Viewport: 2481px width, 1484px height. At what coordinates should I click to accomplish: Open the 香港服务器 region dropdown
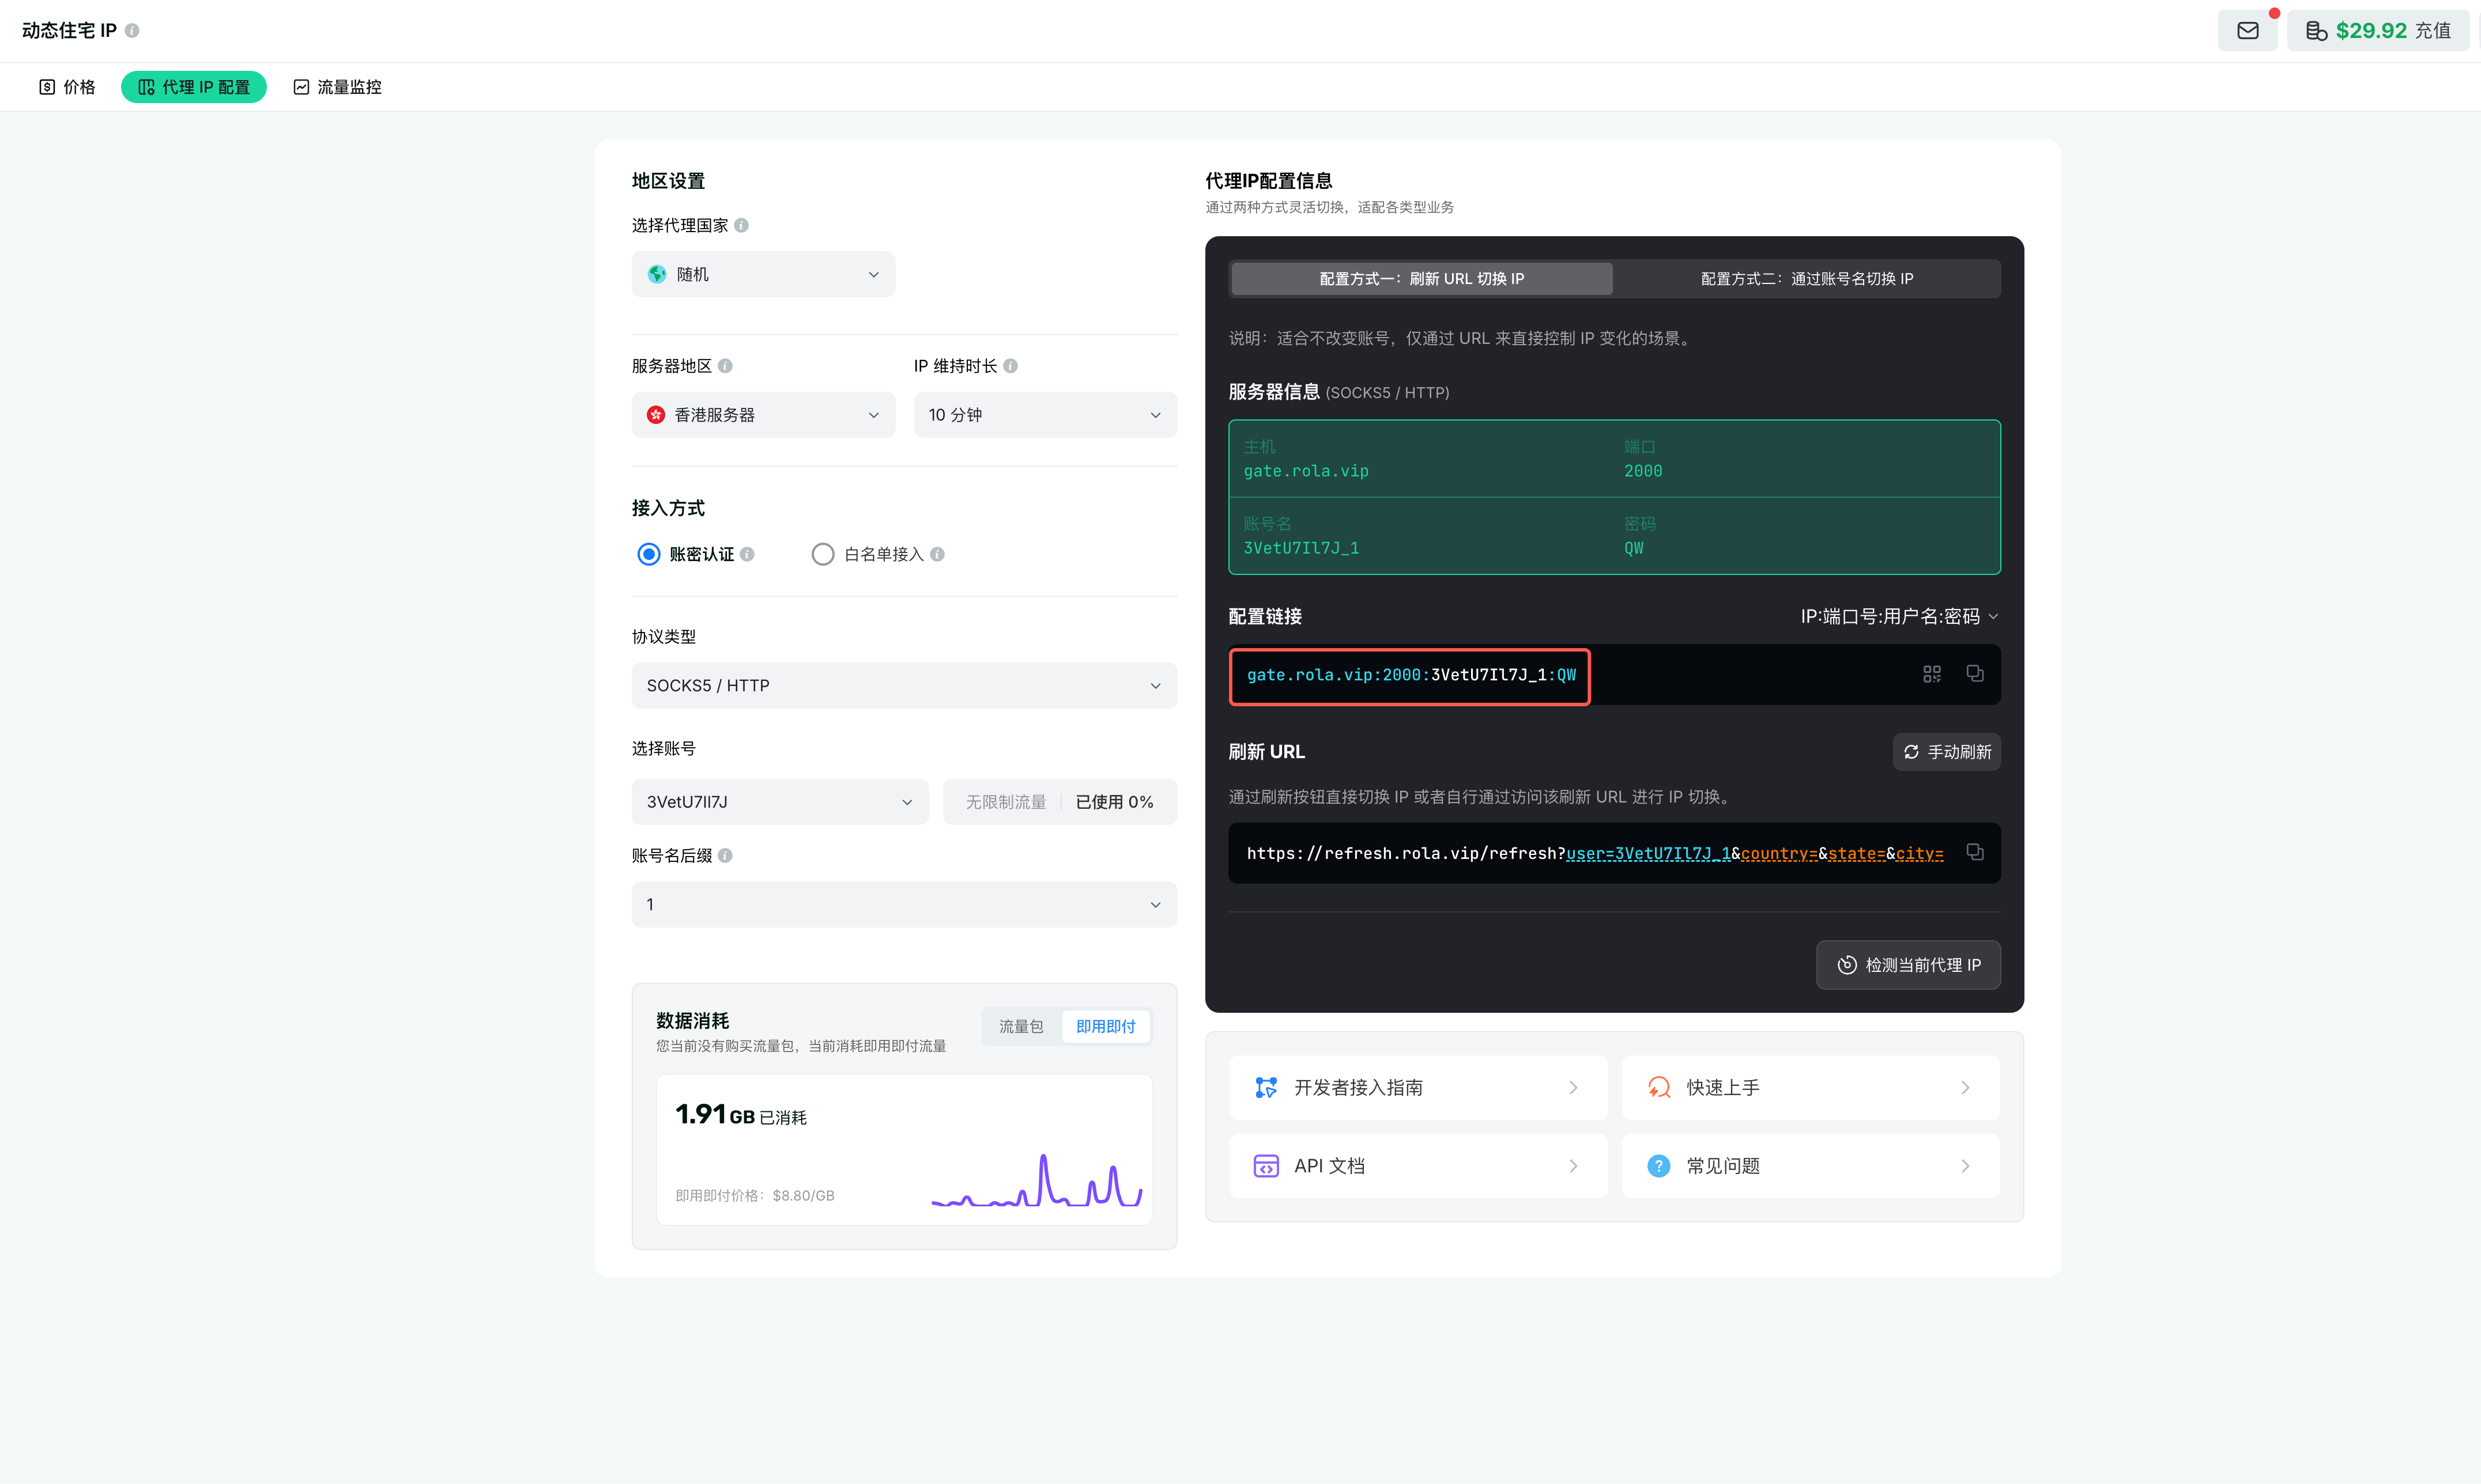pyautogui.click(x=763, y=415)
